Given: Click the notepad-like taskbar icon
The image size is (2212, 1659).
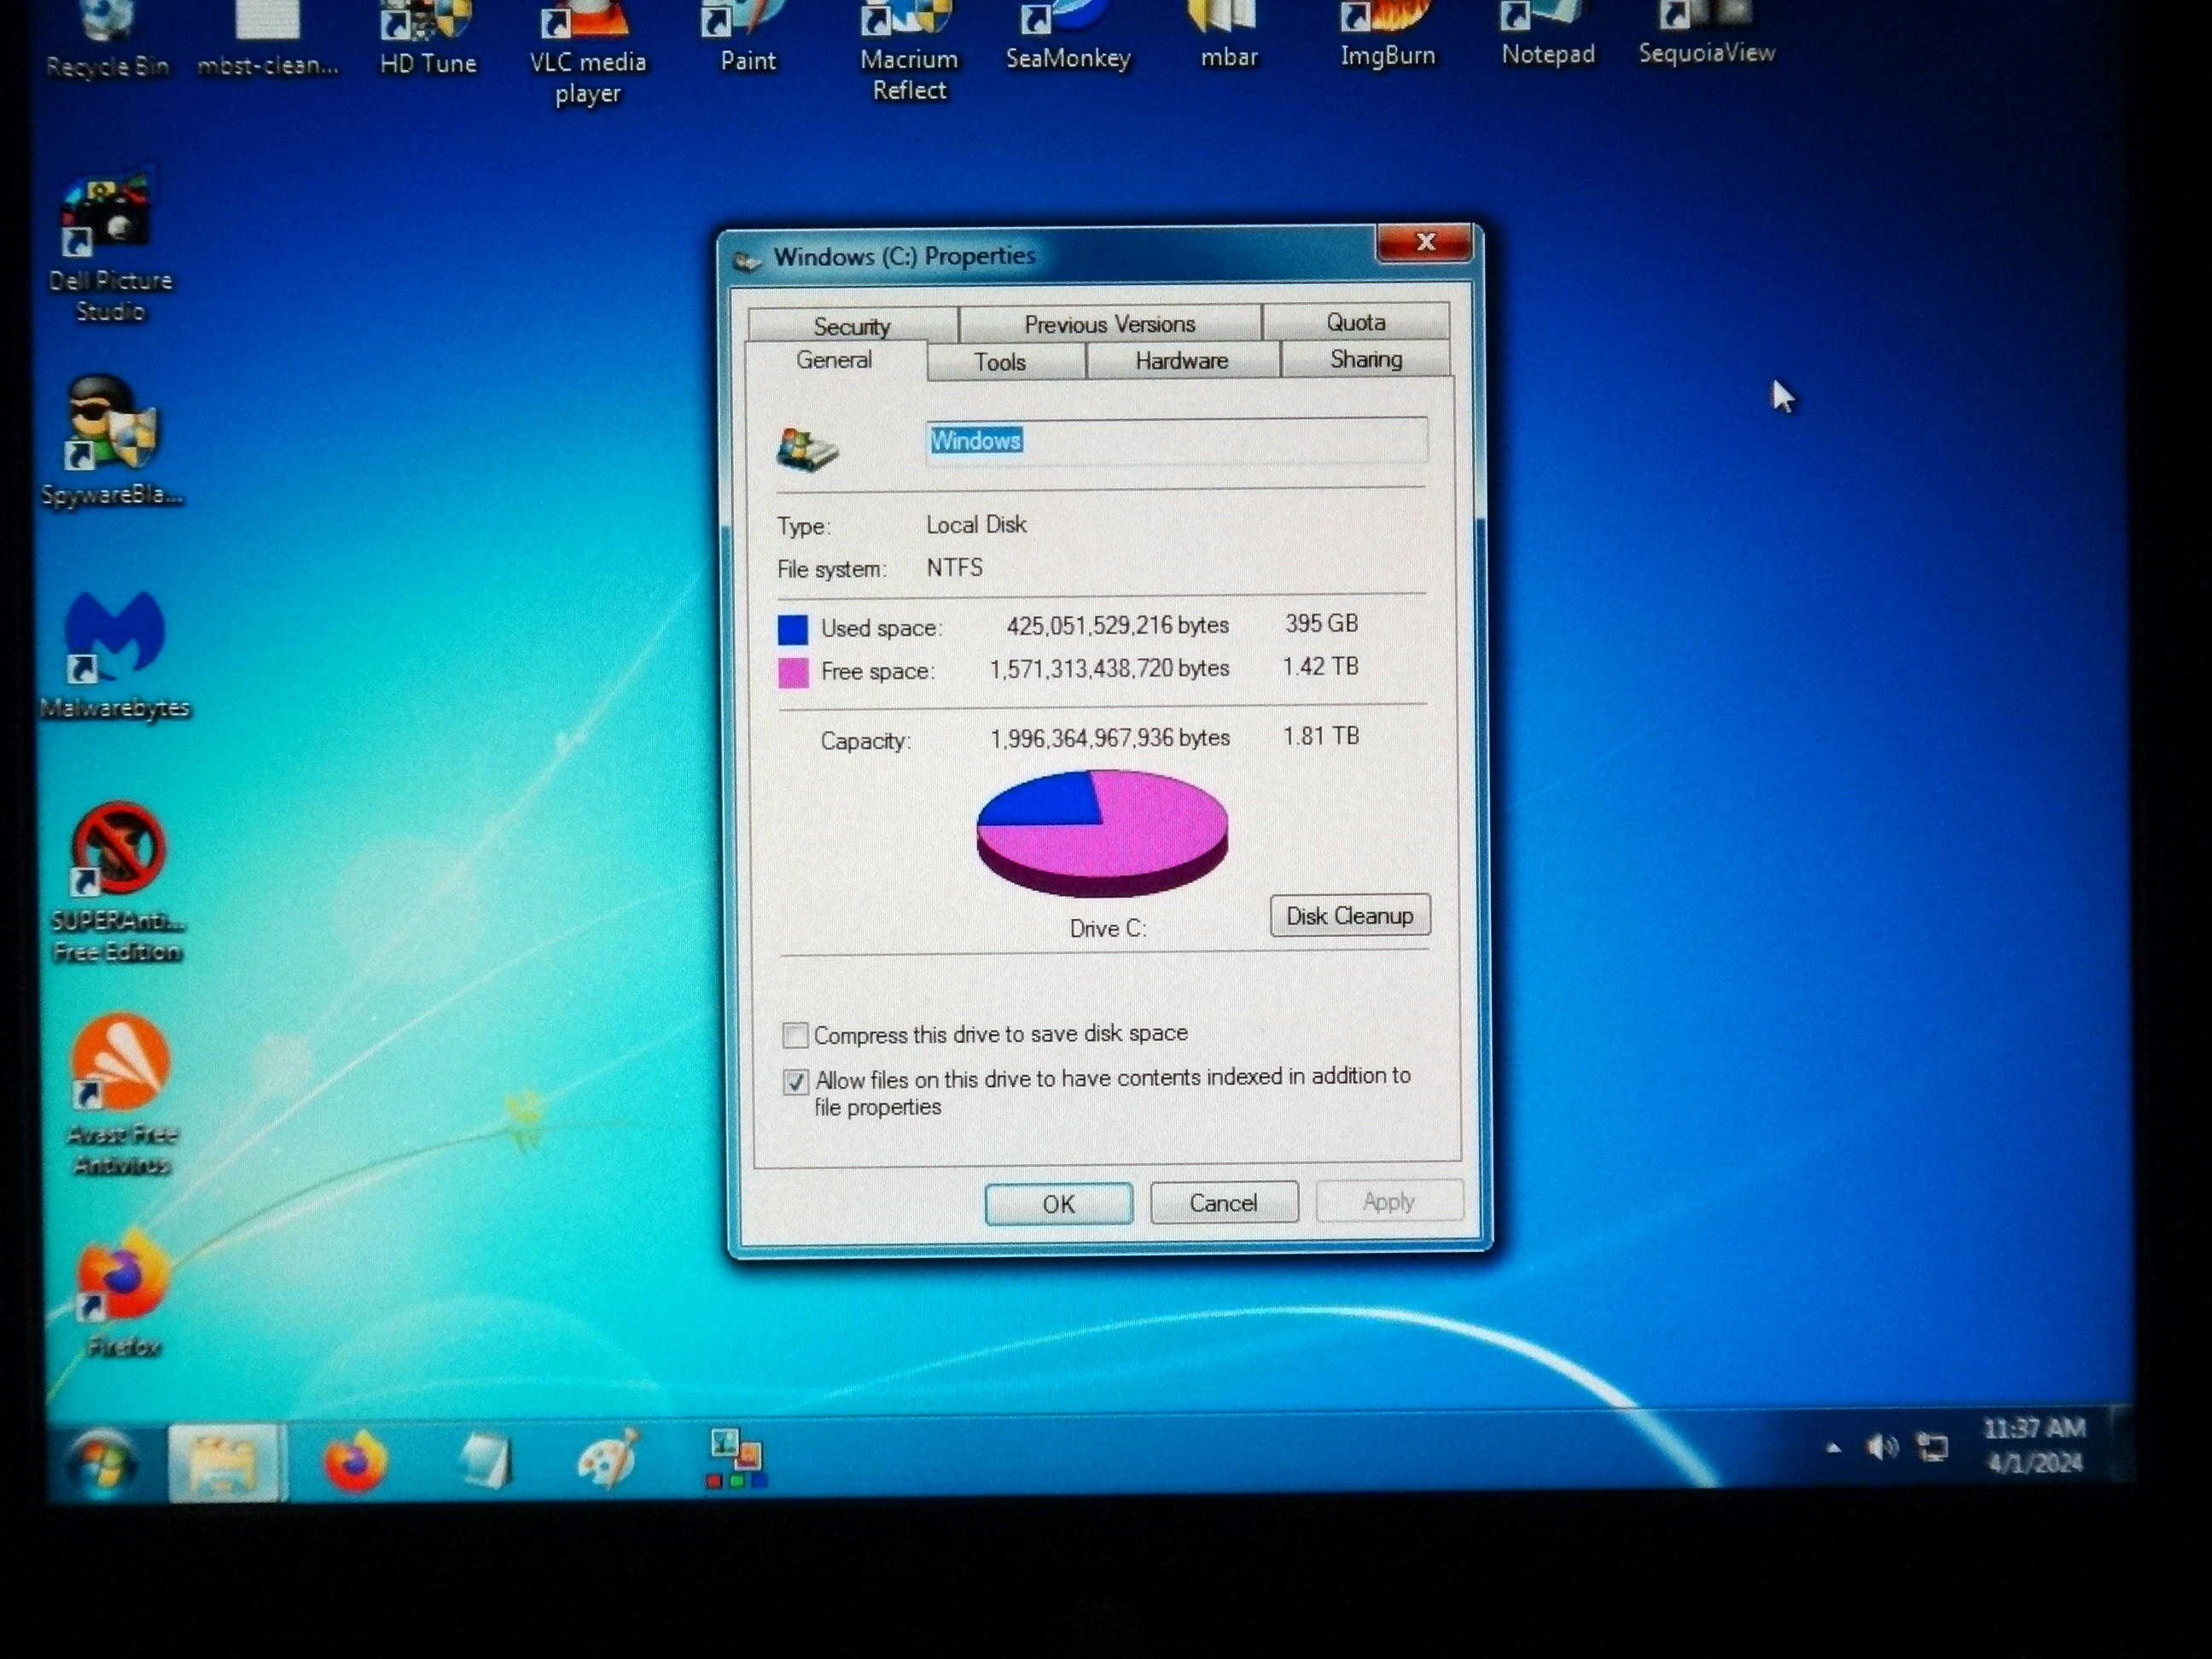Looking at the screenshot, I should coord(485,1460).
